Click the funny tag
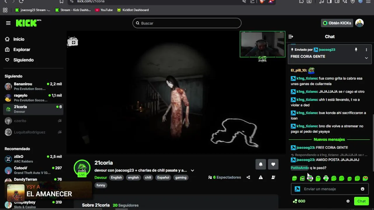This screenshot has width=374, height=210. (101, 185)
